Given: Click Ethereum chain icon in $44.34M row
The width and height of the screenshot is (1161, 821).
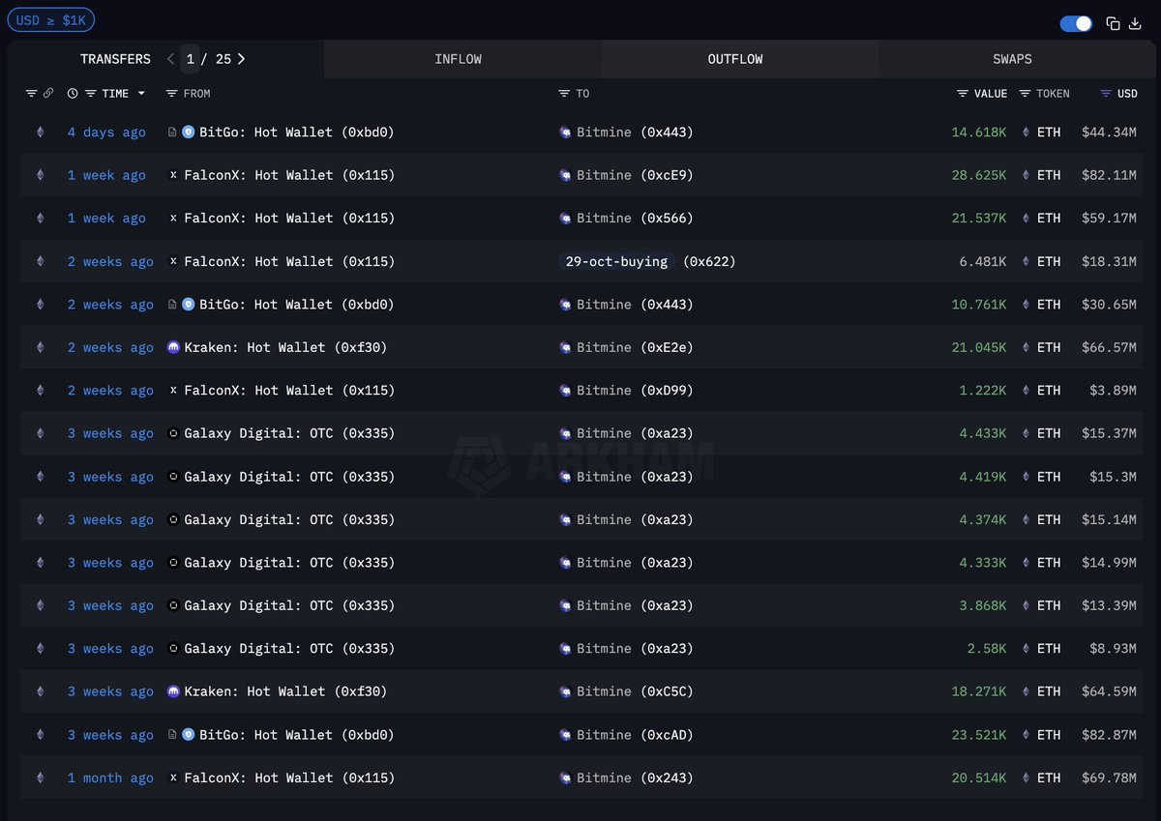Looking at the screenshot, I should [40, 132].
